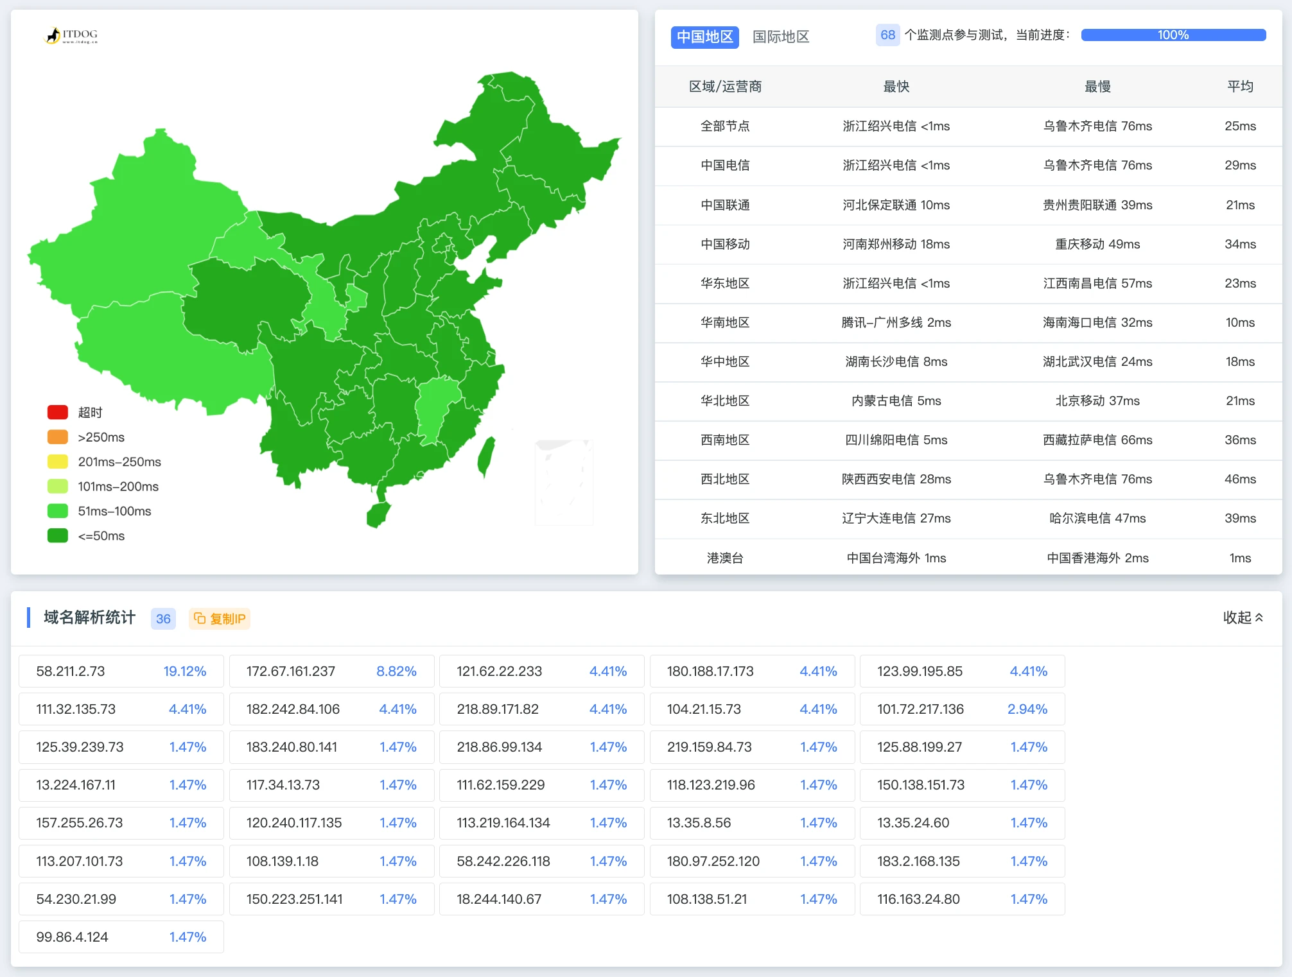Click the 36 count badge
1292x977 pixels.
pos(163,619)
